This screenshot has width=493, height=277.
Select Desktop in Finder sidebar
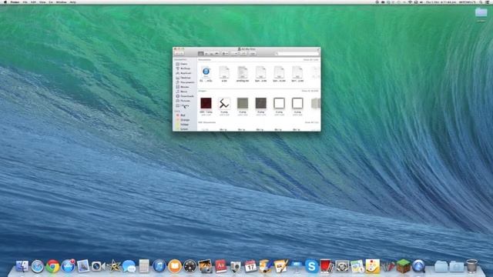[x=183, y=78]
